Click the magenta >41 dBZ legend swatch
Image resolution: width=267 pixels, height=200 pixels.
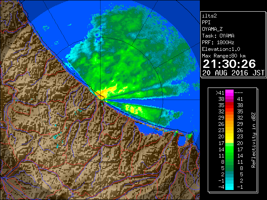(229, 92)
